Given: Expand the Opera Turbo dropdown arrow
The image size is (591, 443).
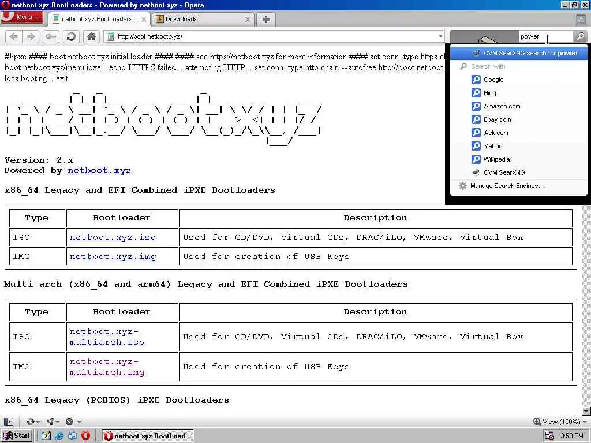Looking at the screenshot, I should coord(79,422).
